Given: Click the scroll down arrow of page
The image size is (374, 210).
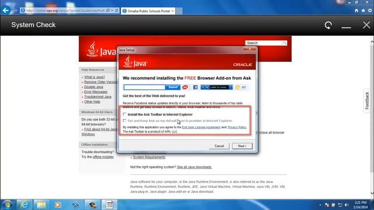Looking at the screenshot, I should coord(372,193).
